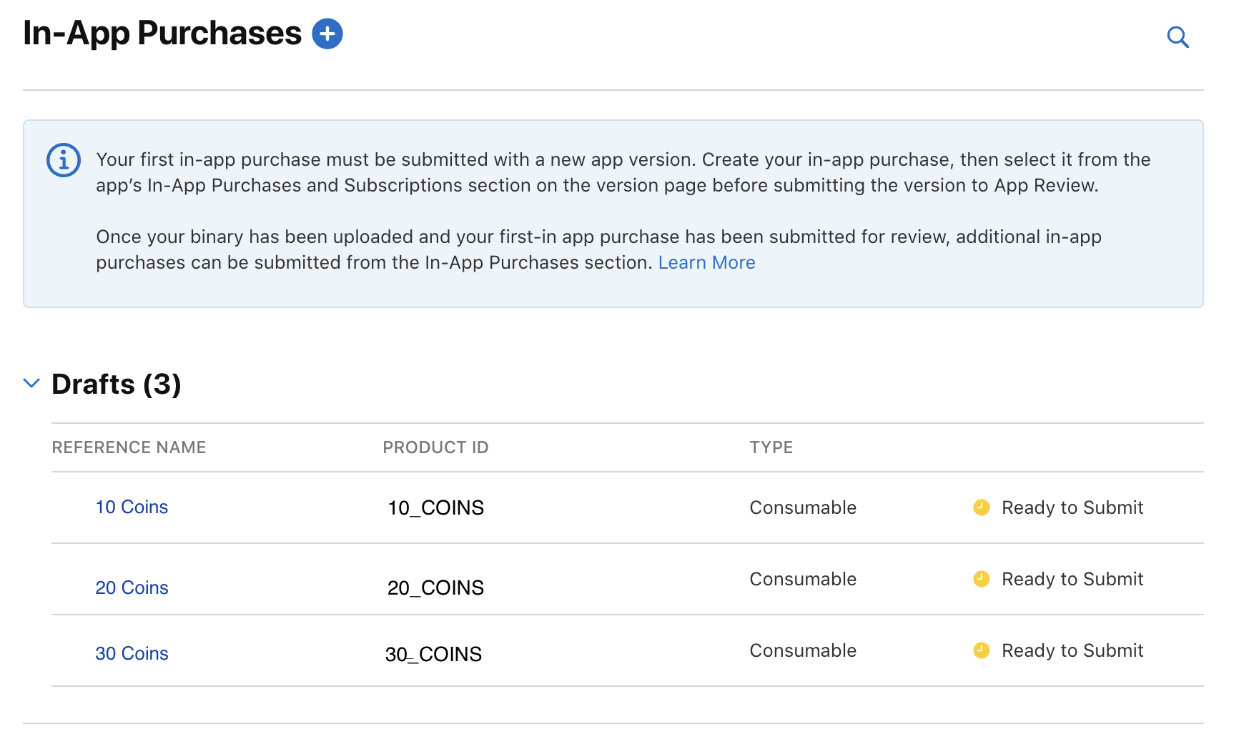Select the 10_COINS product ID text
The width and height of the screenshot is (1244, 749).
pos(435,508)
